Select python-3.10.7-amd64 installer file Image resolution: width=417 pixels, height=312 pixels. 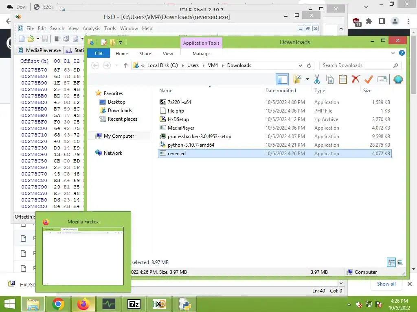pos(274,145)
